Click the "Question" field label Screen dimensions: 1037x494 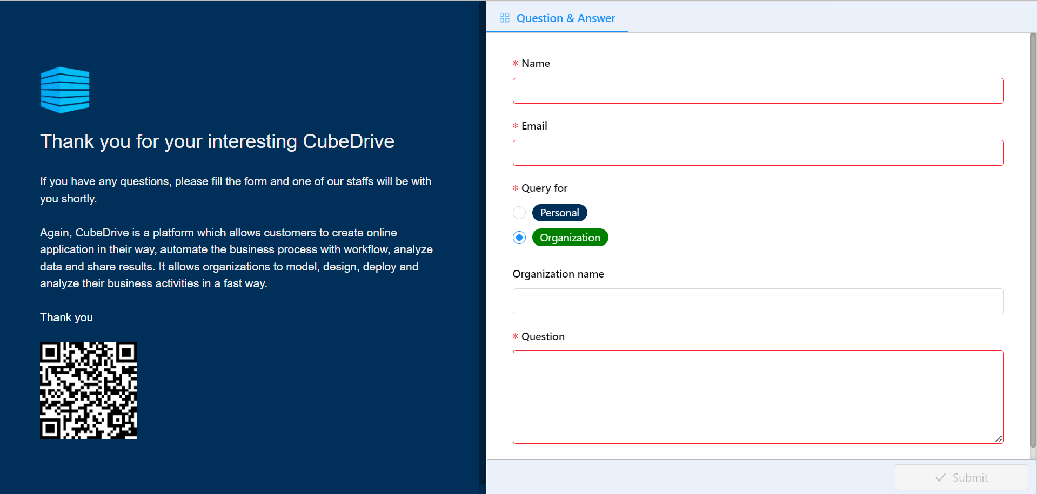543,336
